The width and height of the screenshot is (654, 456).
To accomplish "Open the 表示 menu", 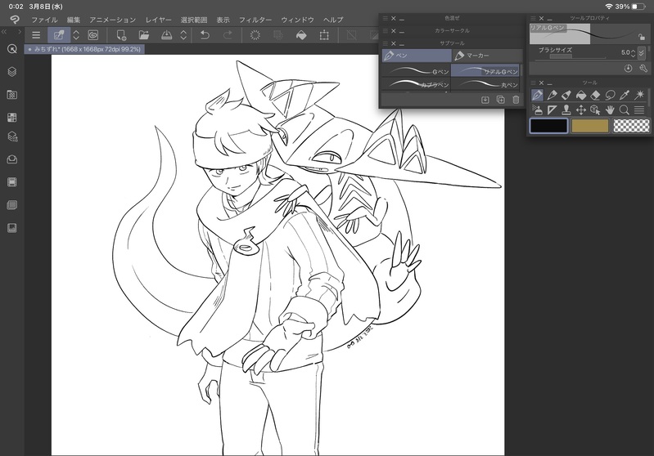I will tap(223, 20).
